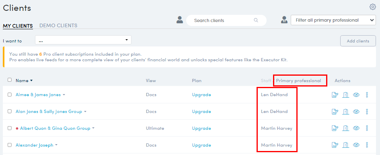Open the edit icon for Alan Jones & Sally Jones Group
This screenshot has width=380, height=155.
click(x=335, y=111)
